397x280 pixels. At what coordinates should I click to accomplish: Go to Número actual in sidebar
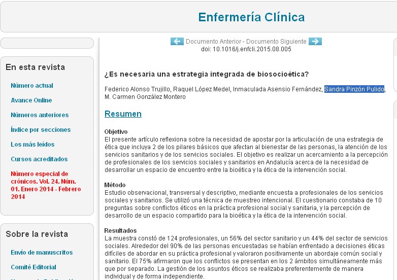coord(32,86)
